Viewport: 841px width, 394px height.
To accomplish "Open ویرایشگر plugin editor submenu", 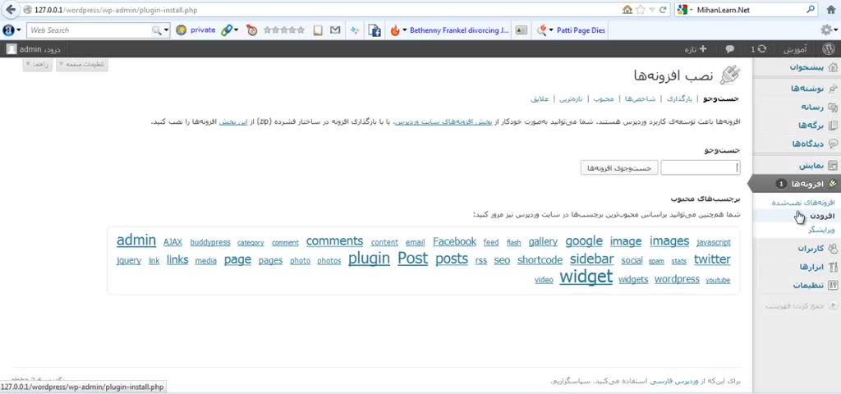I will tap(821, 229).
